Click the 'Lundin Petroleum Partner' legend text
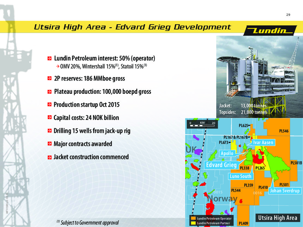Image resolution: width=303 pixels, height=227 pixels. [x=213, y=223]
